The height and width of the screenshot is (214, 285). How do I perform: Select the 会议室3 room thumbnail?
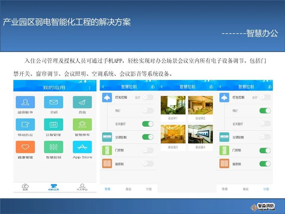173,136
